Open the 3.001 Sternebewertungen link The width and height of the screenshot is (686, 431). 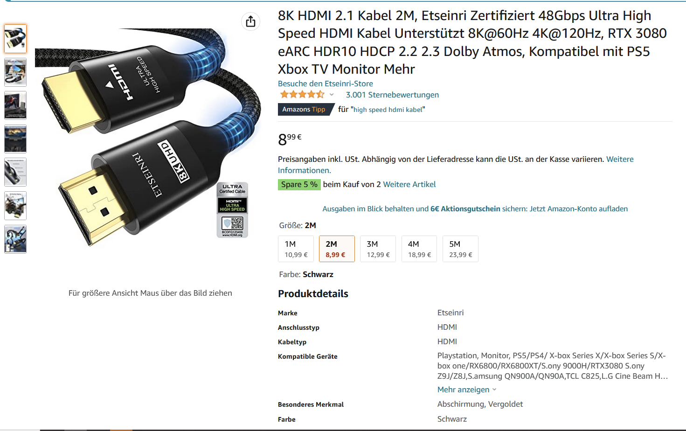(392, 95)
